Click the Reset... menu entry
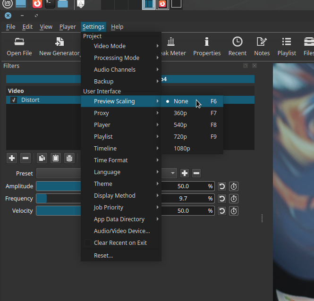Image resolution: width=314 pixels, height=301 pixels. point(103,256)
